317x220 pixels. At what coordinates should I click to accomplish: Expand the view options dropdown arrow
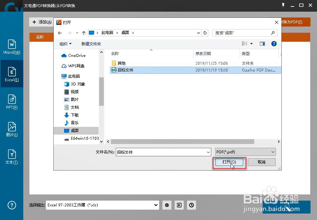[252, 44]
